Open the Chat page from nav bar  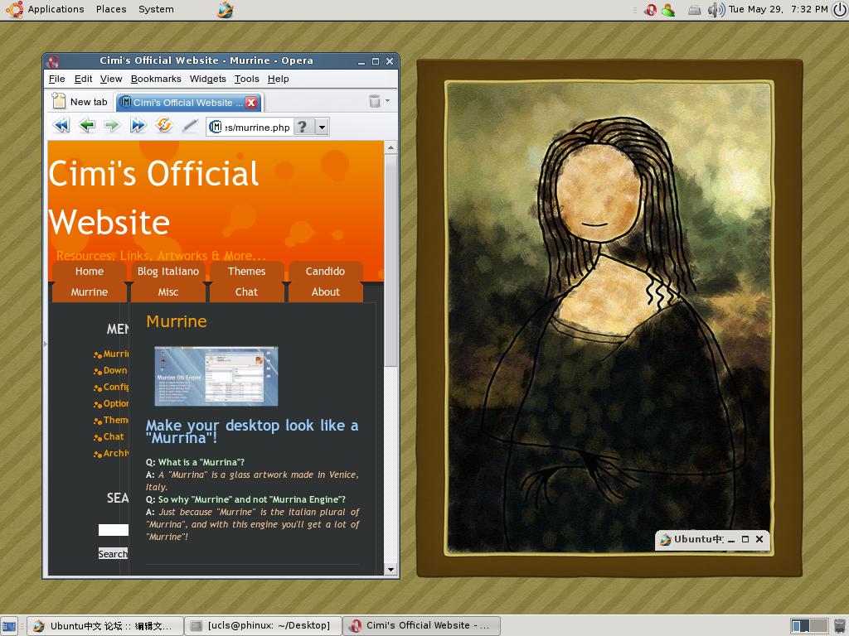pyautogui.click(x=247, y=292)
